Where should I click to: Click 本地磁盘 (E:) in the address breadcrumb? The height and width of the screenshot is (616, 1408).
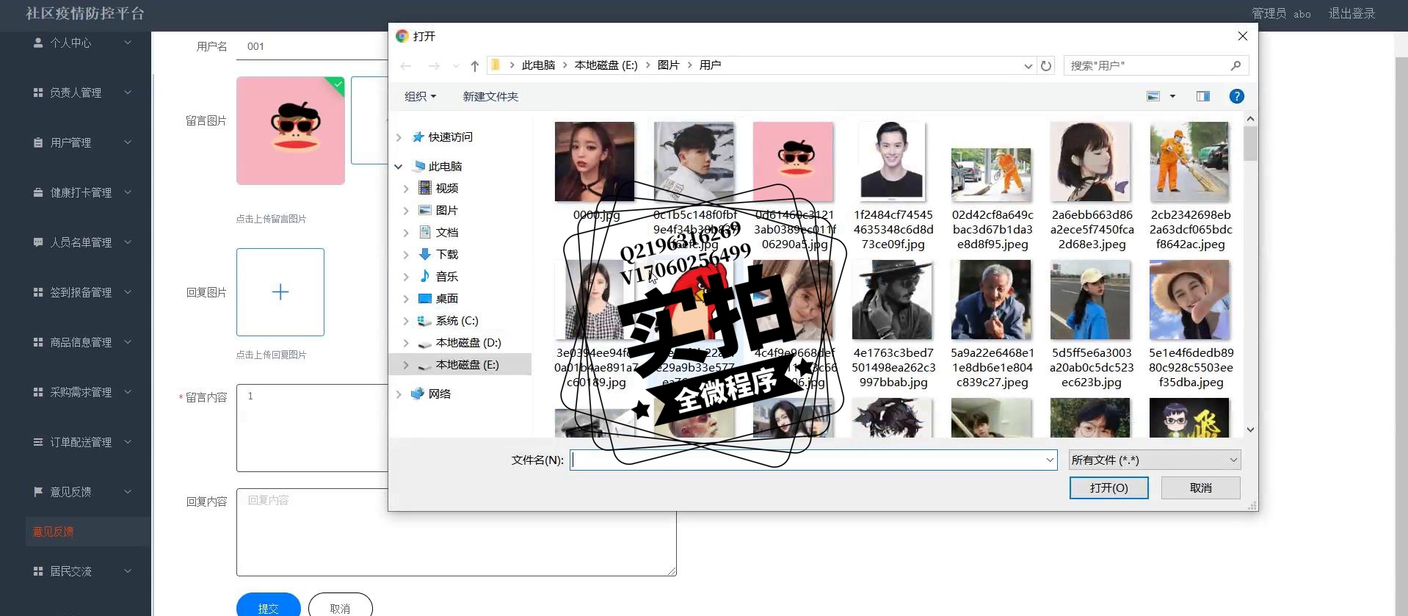[x=606, y=65]
